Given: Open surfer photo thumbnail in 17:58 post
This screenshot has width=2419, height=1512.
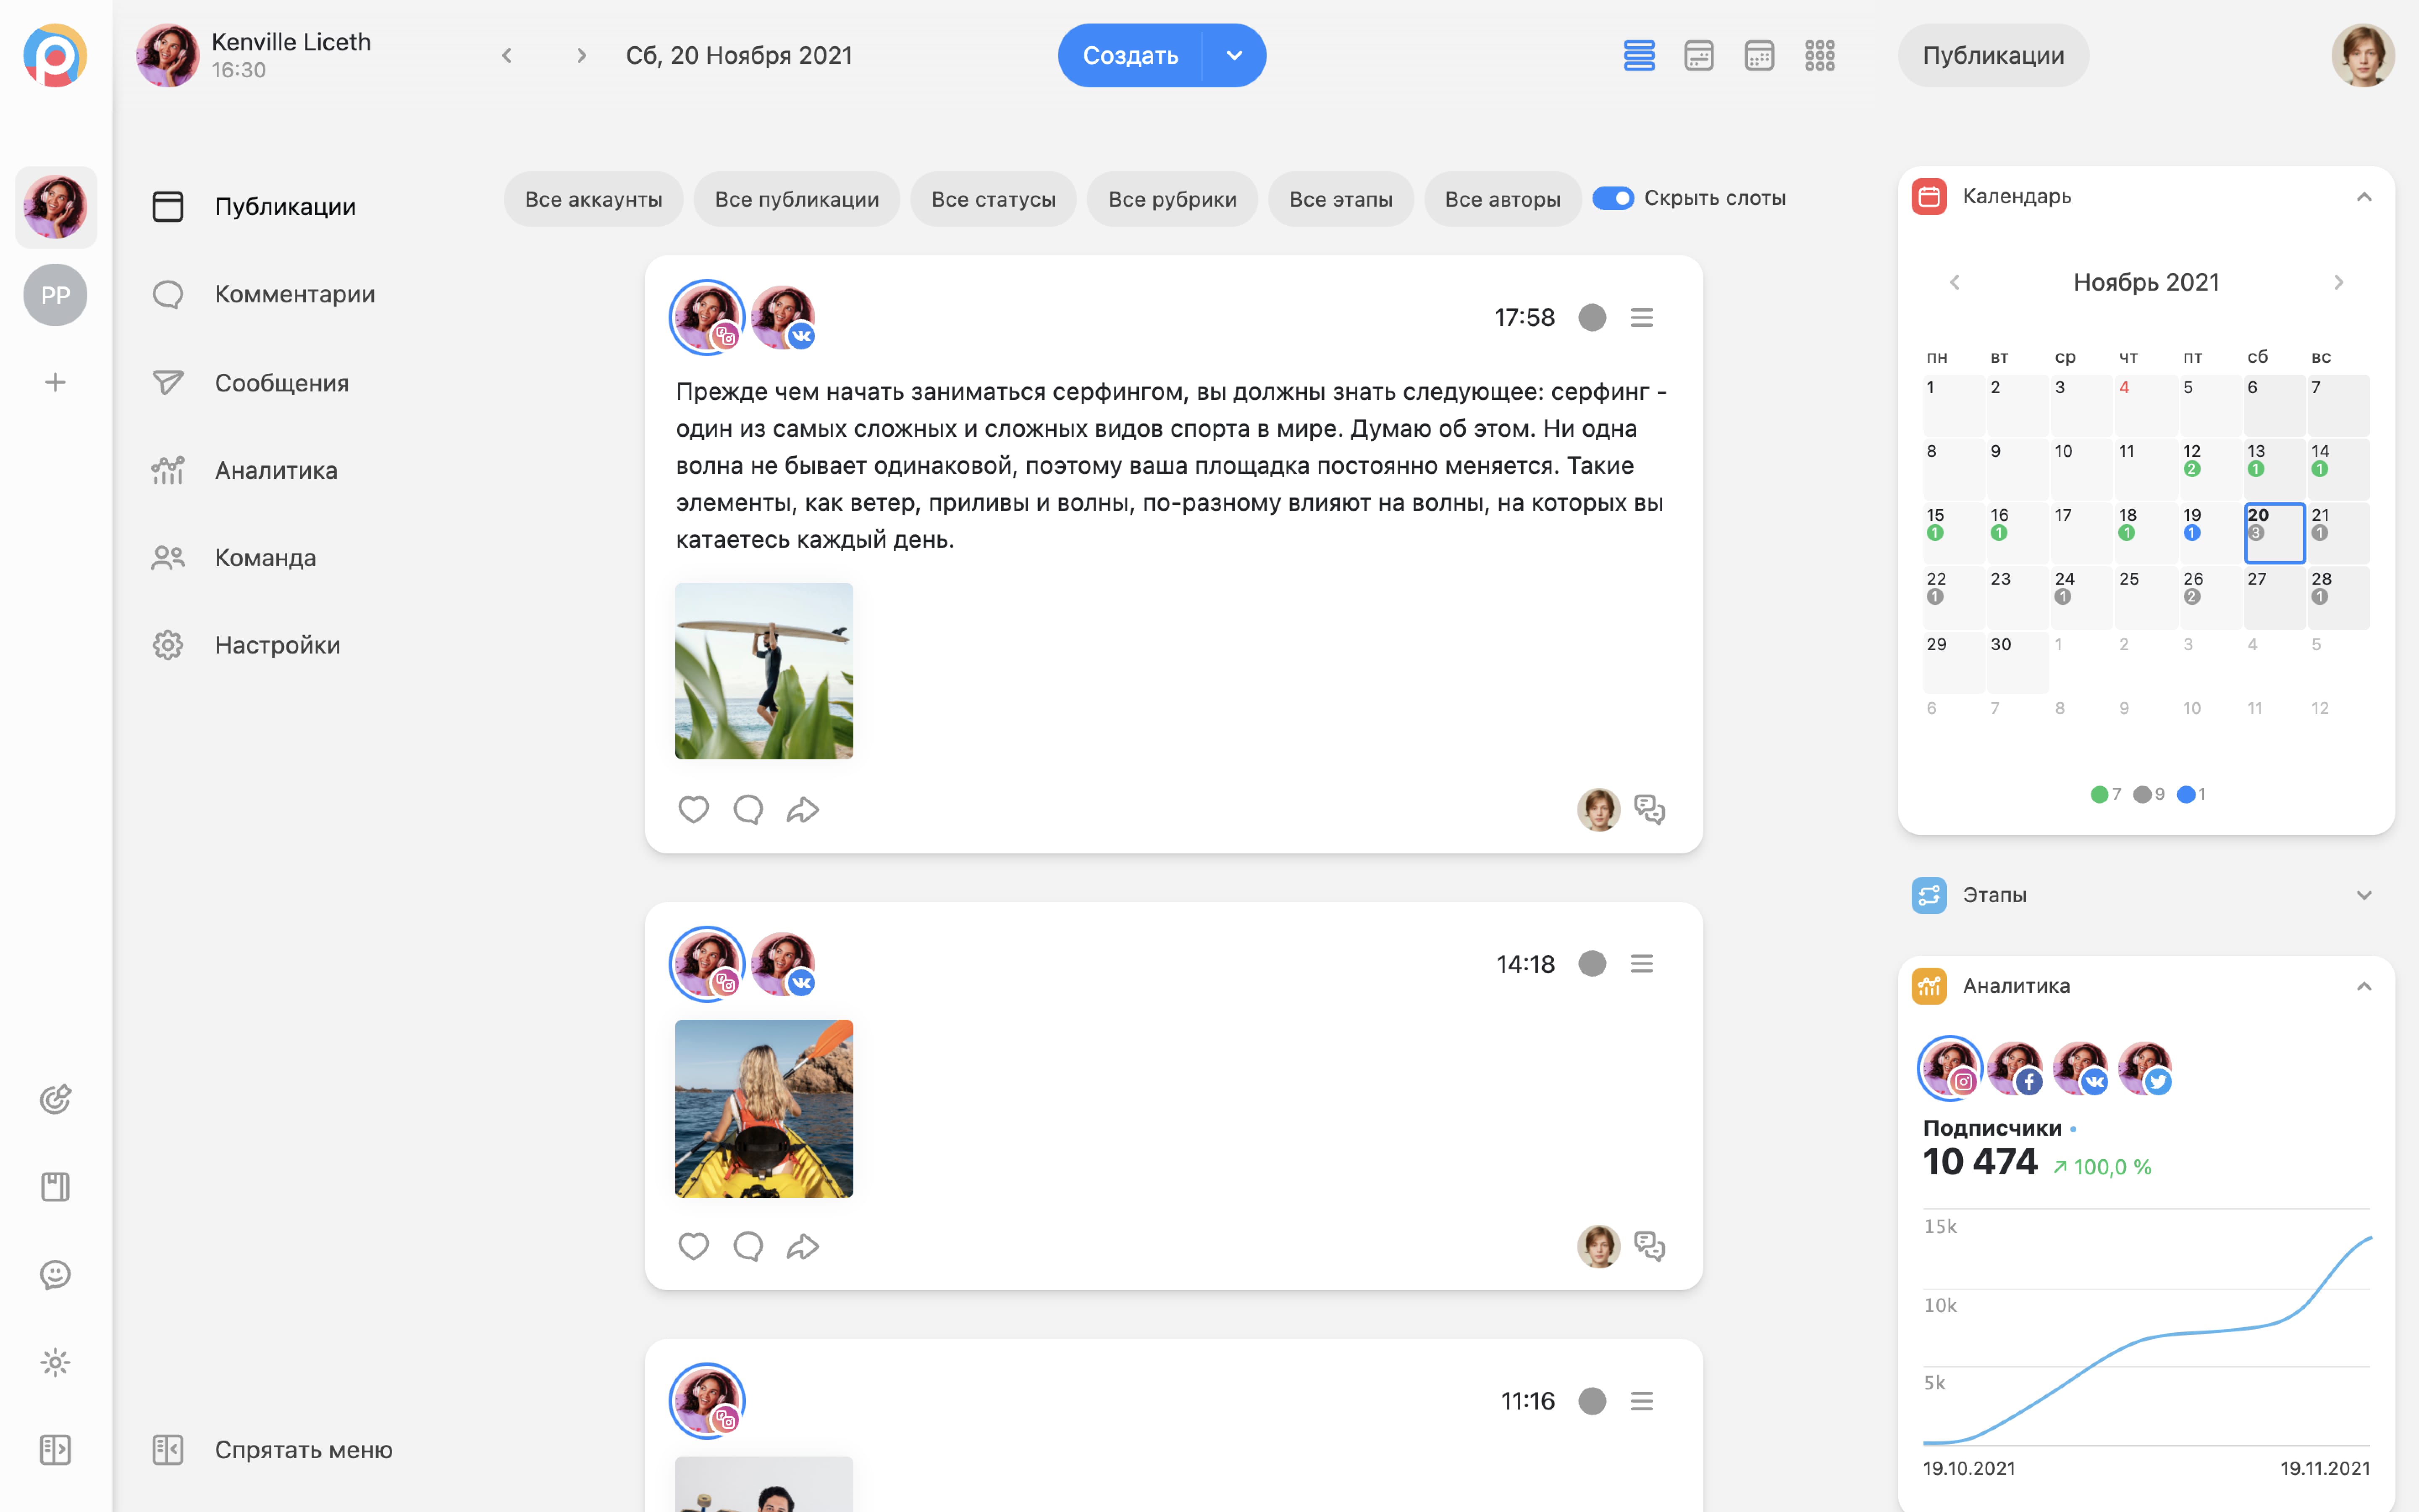Looking at the screenshot, I should coord(763,671).
